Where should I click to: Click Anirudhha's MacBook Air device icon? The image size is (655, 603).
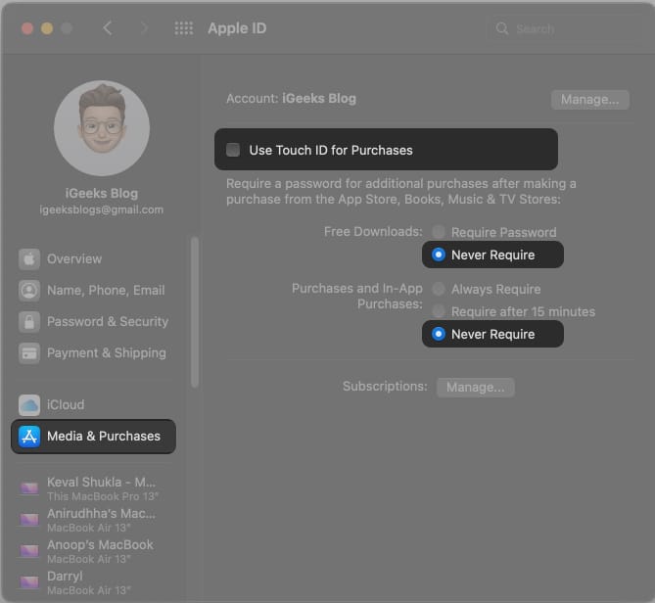pos(29,519)
